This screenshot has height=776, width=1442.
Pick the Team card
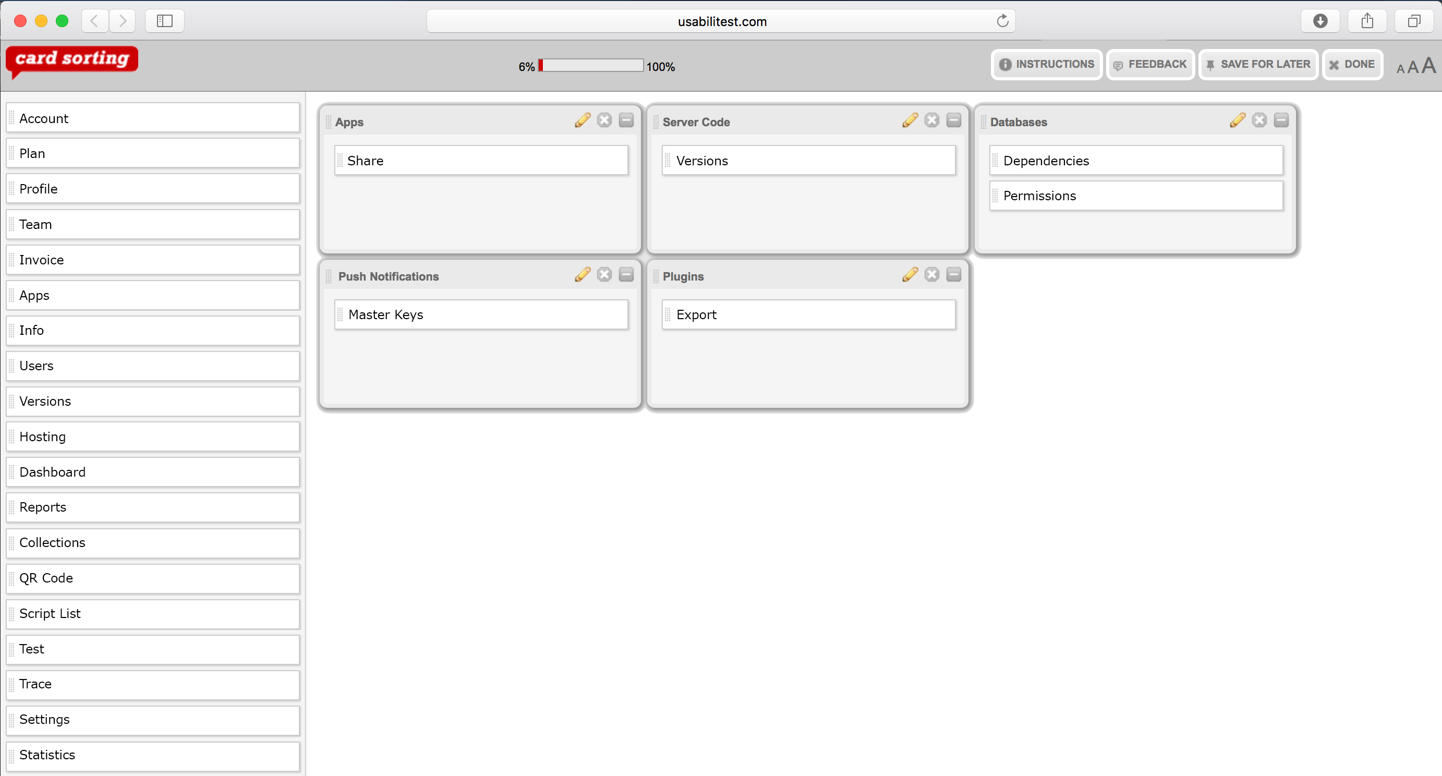[x=153, y=225]
